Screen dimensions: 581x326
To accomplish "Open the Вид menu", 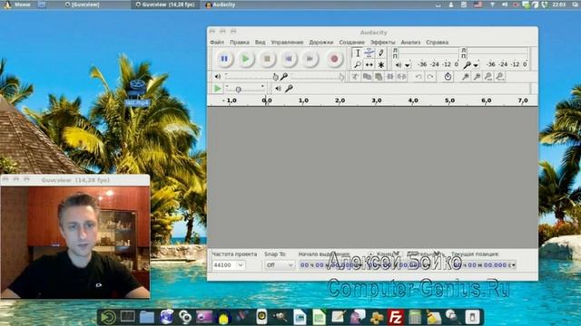I will pyautogui.click(x=261, y=43).
